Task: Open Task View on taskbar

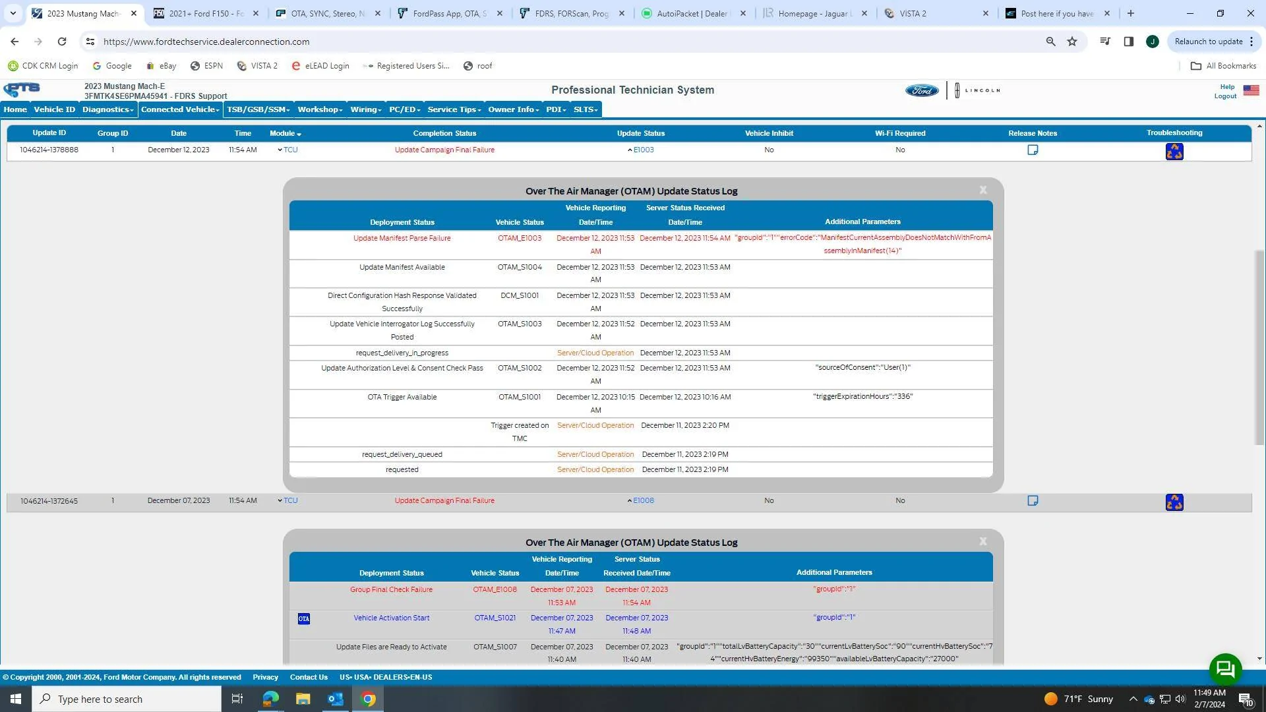Action: click(237, 699)
